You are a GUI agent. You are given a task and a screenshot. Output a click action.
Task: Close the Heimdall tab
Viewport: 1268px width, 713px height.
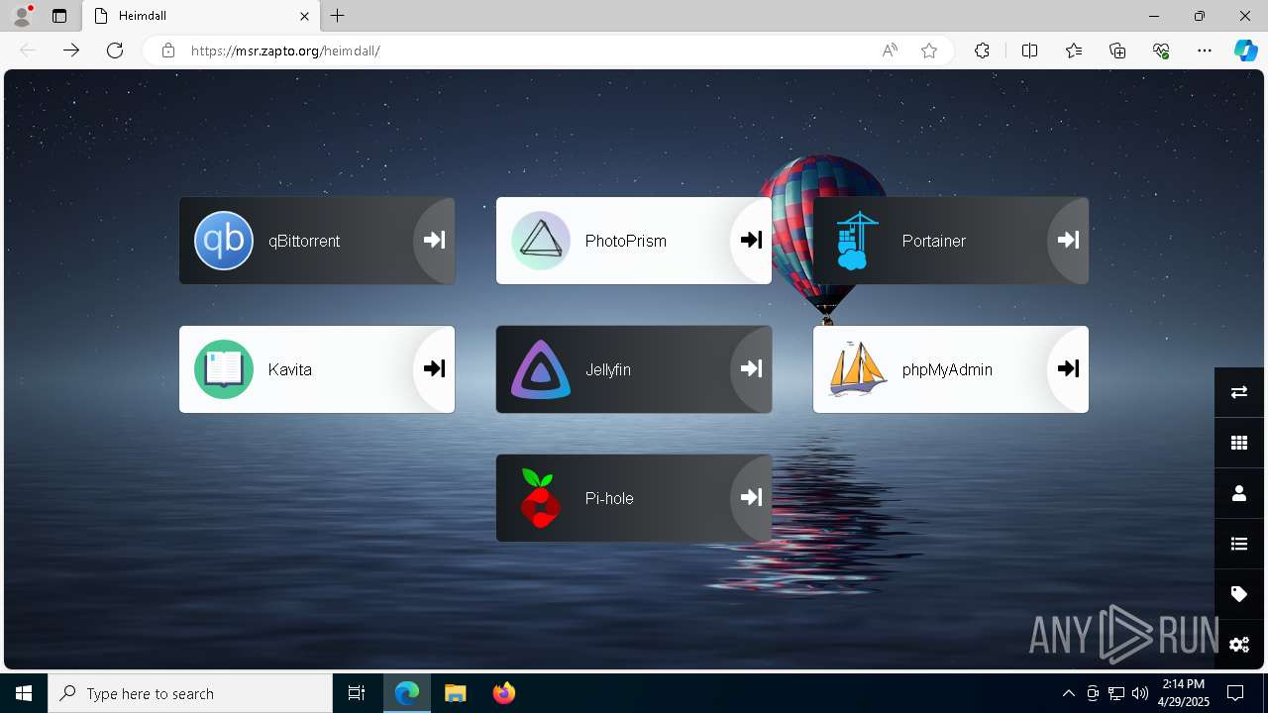(x=305, y=16)
